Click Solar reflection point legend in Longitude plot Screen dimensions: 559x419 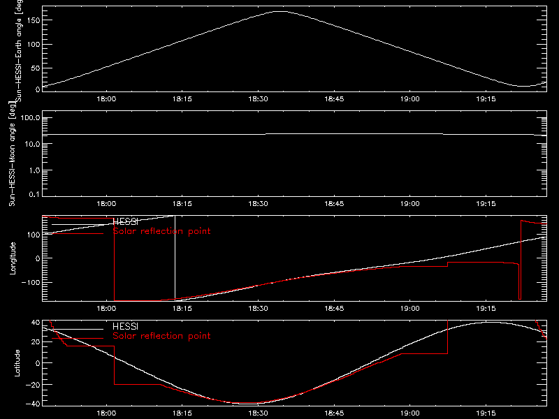tap(161, 231)
